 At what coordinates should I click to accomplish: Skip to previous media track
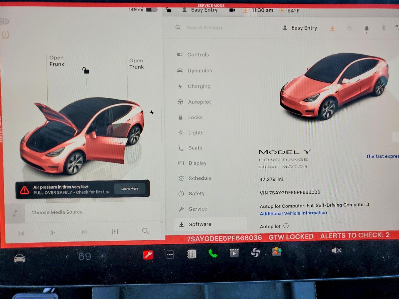(x=21, y=233)
